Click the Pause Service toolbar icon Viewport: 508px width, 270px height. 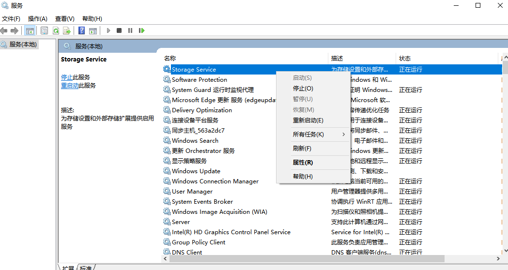(x=130, y=30)
